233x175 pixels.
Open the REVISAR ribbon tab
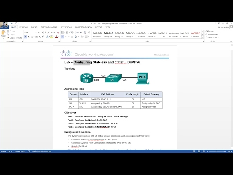(99, 27)
